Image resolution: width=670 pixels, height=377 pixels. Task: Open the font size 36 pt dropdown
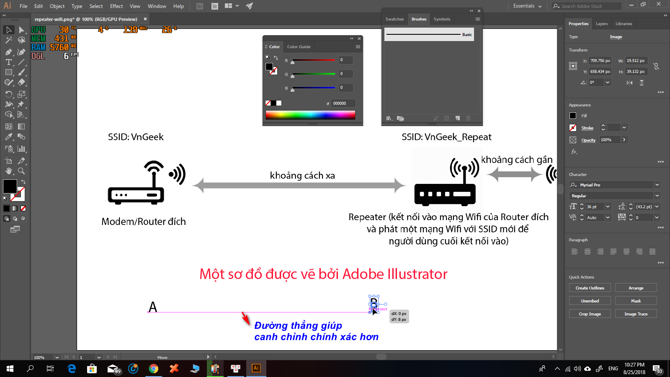pyautogui.click(x=608, y=207)
